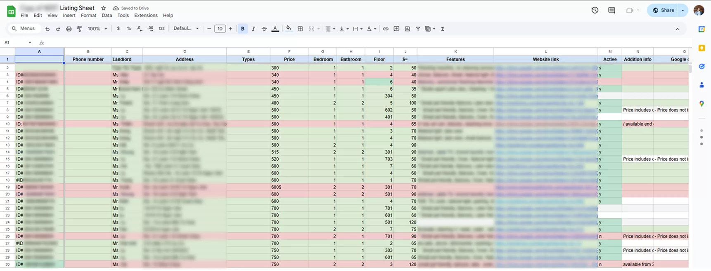Toggle strikethrough formatting
Image resolution: width=711 pixels, height=271 pixels.
coord(264,29)
